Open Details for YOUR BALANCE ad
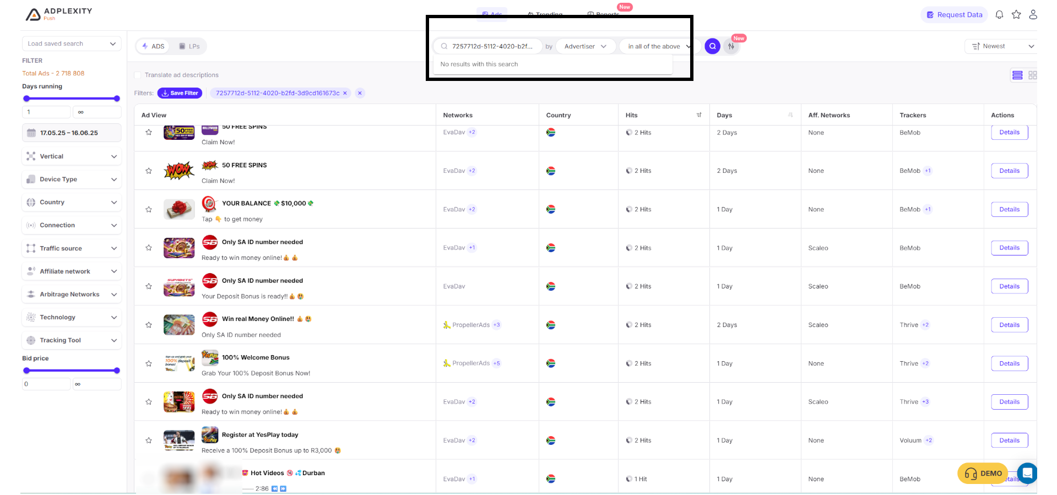The height and width of the screenshot is (495, 1057). (1009, 209)
